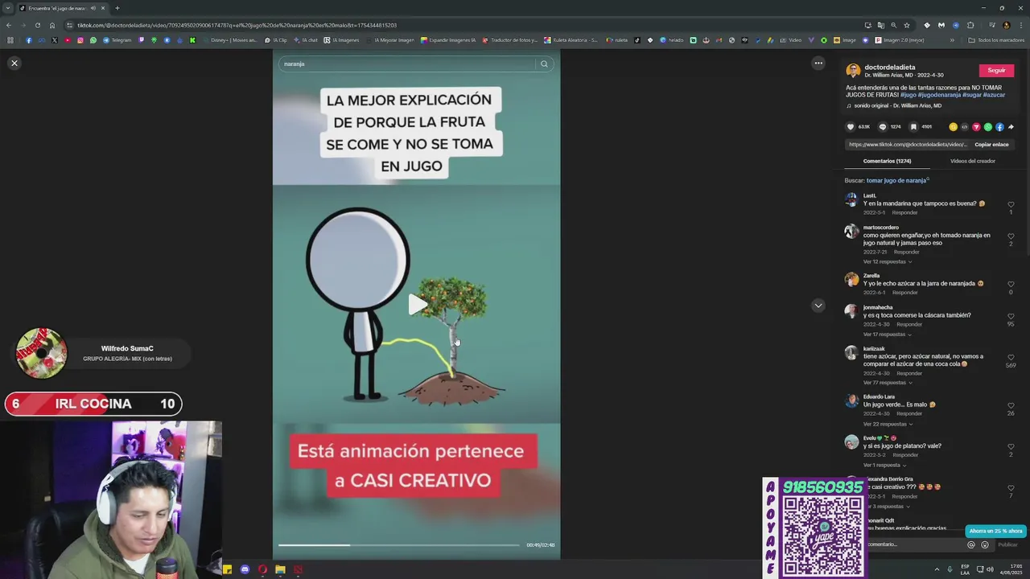This screenshot has width=1030, height=579.
Task: Open the Telegram bookmark
Action: [117, 40]
